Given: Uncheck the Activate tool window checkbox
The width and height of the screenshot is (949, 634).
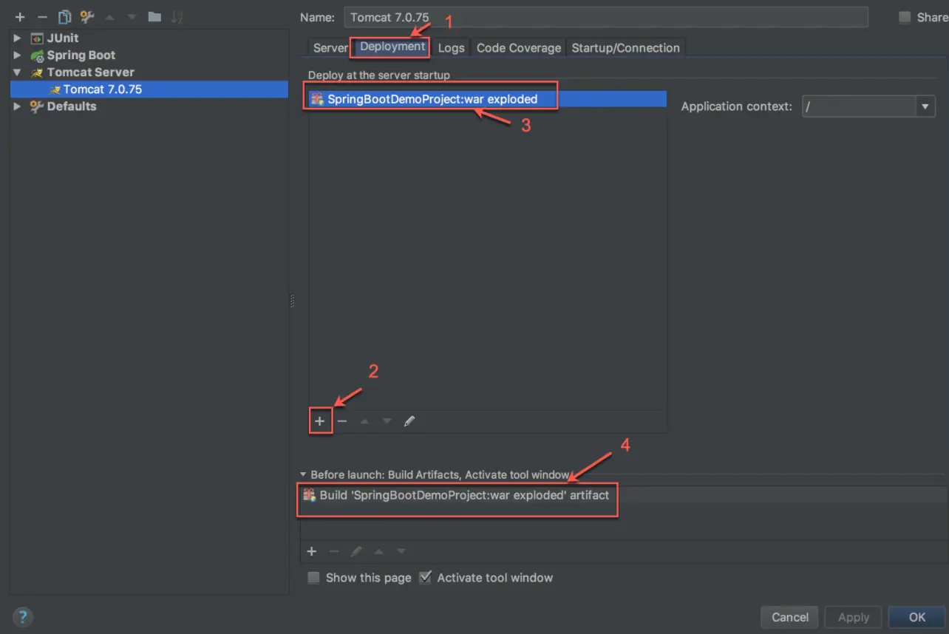Looking at the screenshot, I should (425, 578).
